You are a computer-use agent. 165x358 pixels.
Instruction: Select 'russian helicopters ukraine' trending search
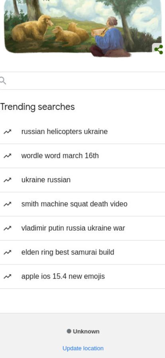82,132
